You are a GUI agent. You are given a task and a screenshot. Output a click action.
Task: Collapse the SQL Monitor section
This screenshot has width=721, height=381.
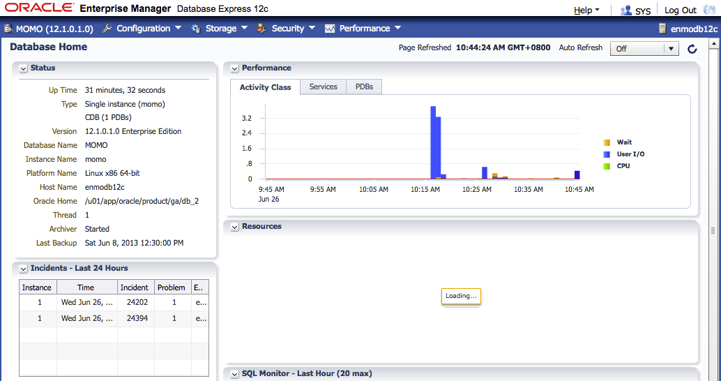(234, 374)
